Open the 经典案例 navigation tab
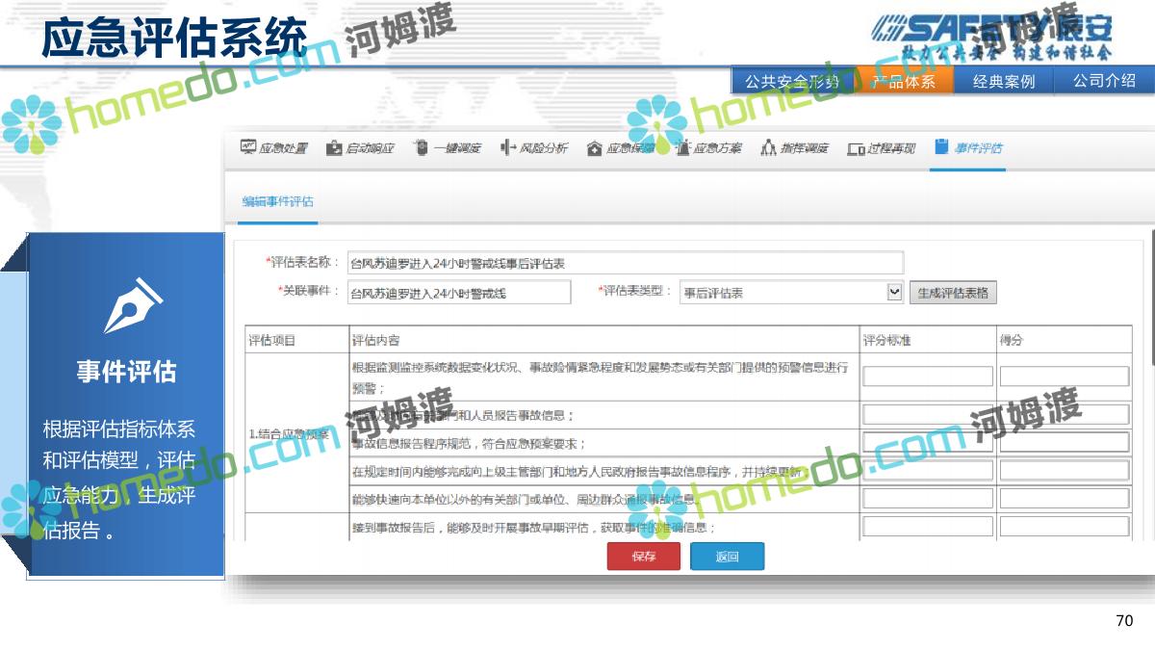The image size is (1155, 650). click(x=1003, y=81)
